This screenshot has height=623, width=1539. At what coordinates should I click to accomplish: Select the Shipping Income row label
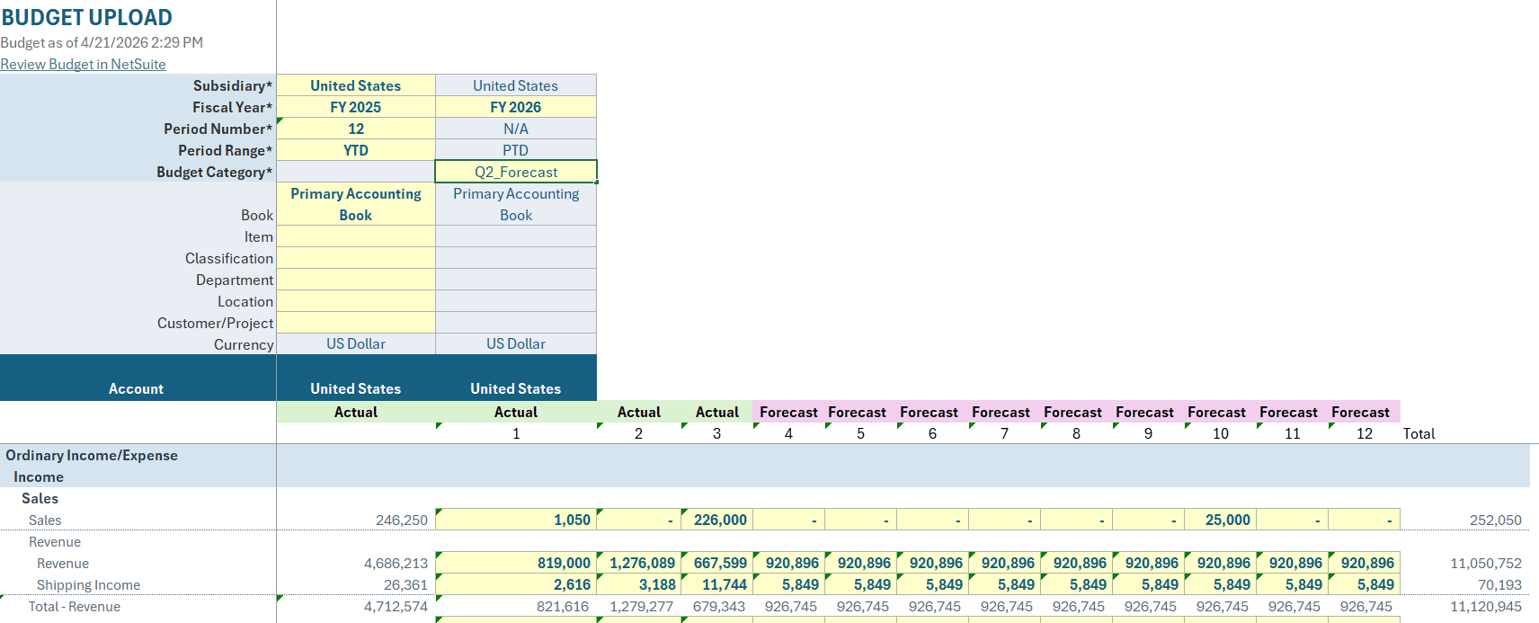tap(88, 584)
